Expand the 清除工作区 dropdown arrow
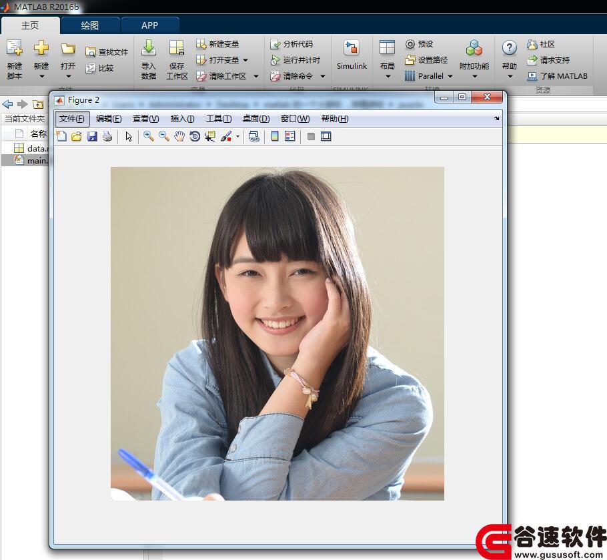The width and height of the screenshot is (607, 560). coord(256,76)
